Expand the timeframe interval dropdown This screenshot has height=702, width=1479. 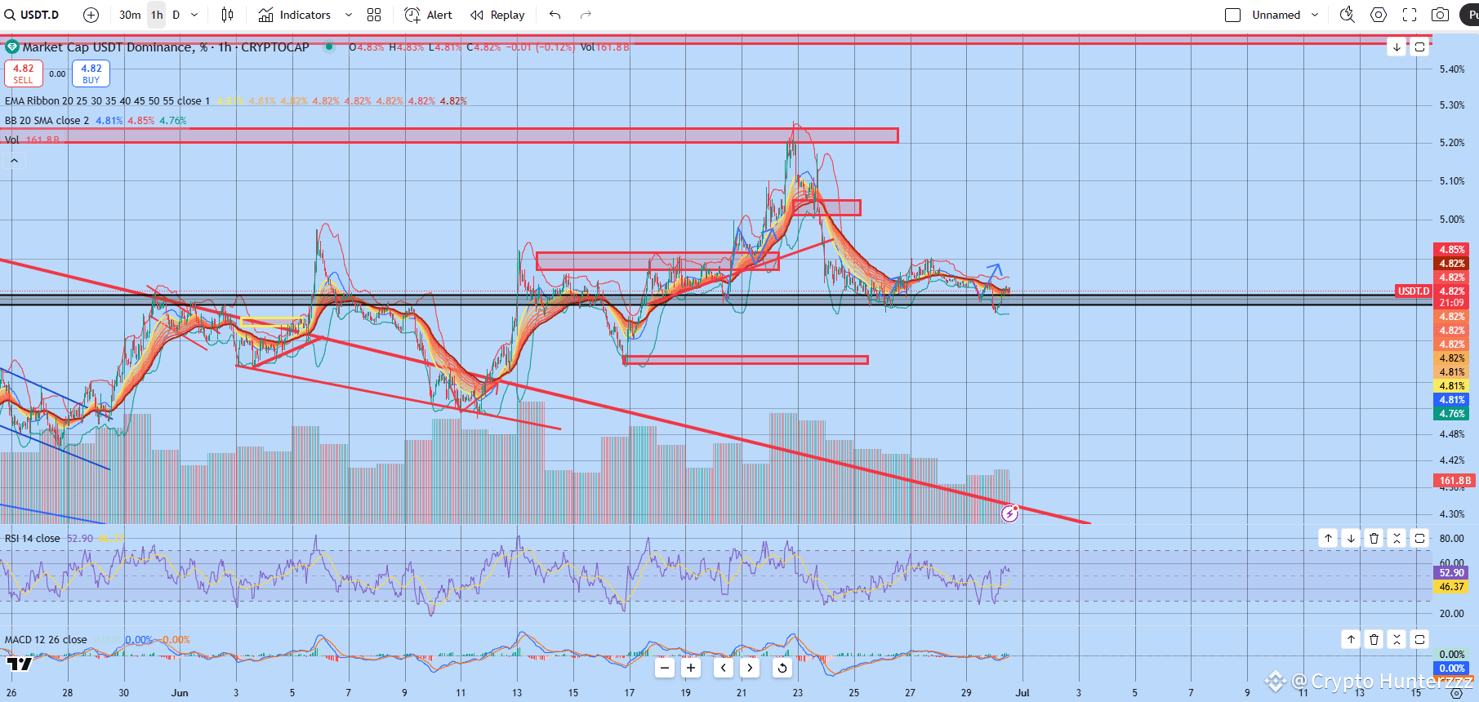tap(194, 15)
